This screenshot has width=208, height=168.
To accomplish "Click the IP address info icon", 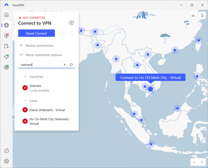I will pyautogui.click(x=71, y=23).
